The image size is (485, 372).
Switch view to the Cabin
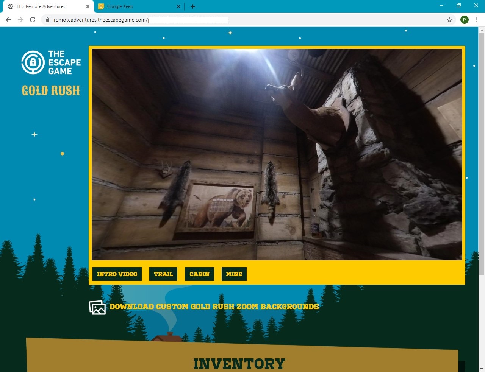coord(199,274)
